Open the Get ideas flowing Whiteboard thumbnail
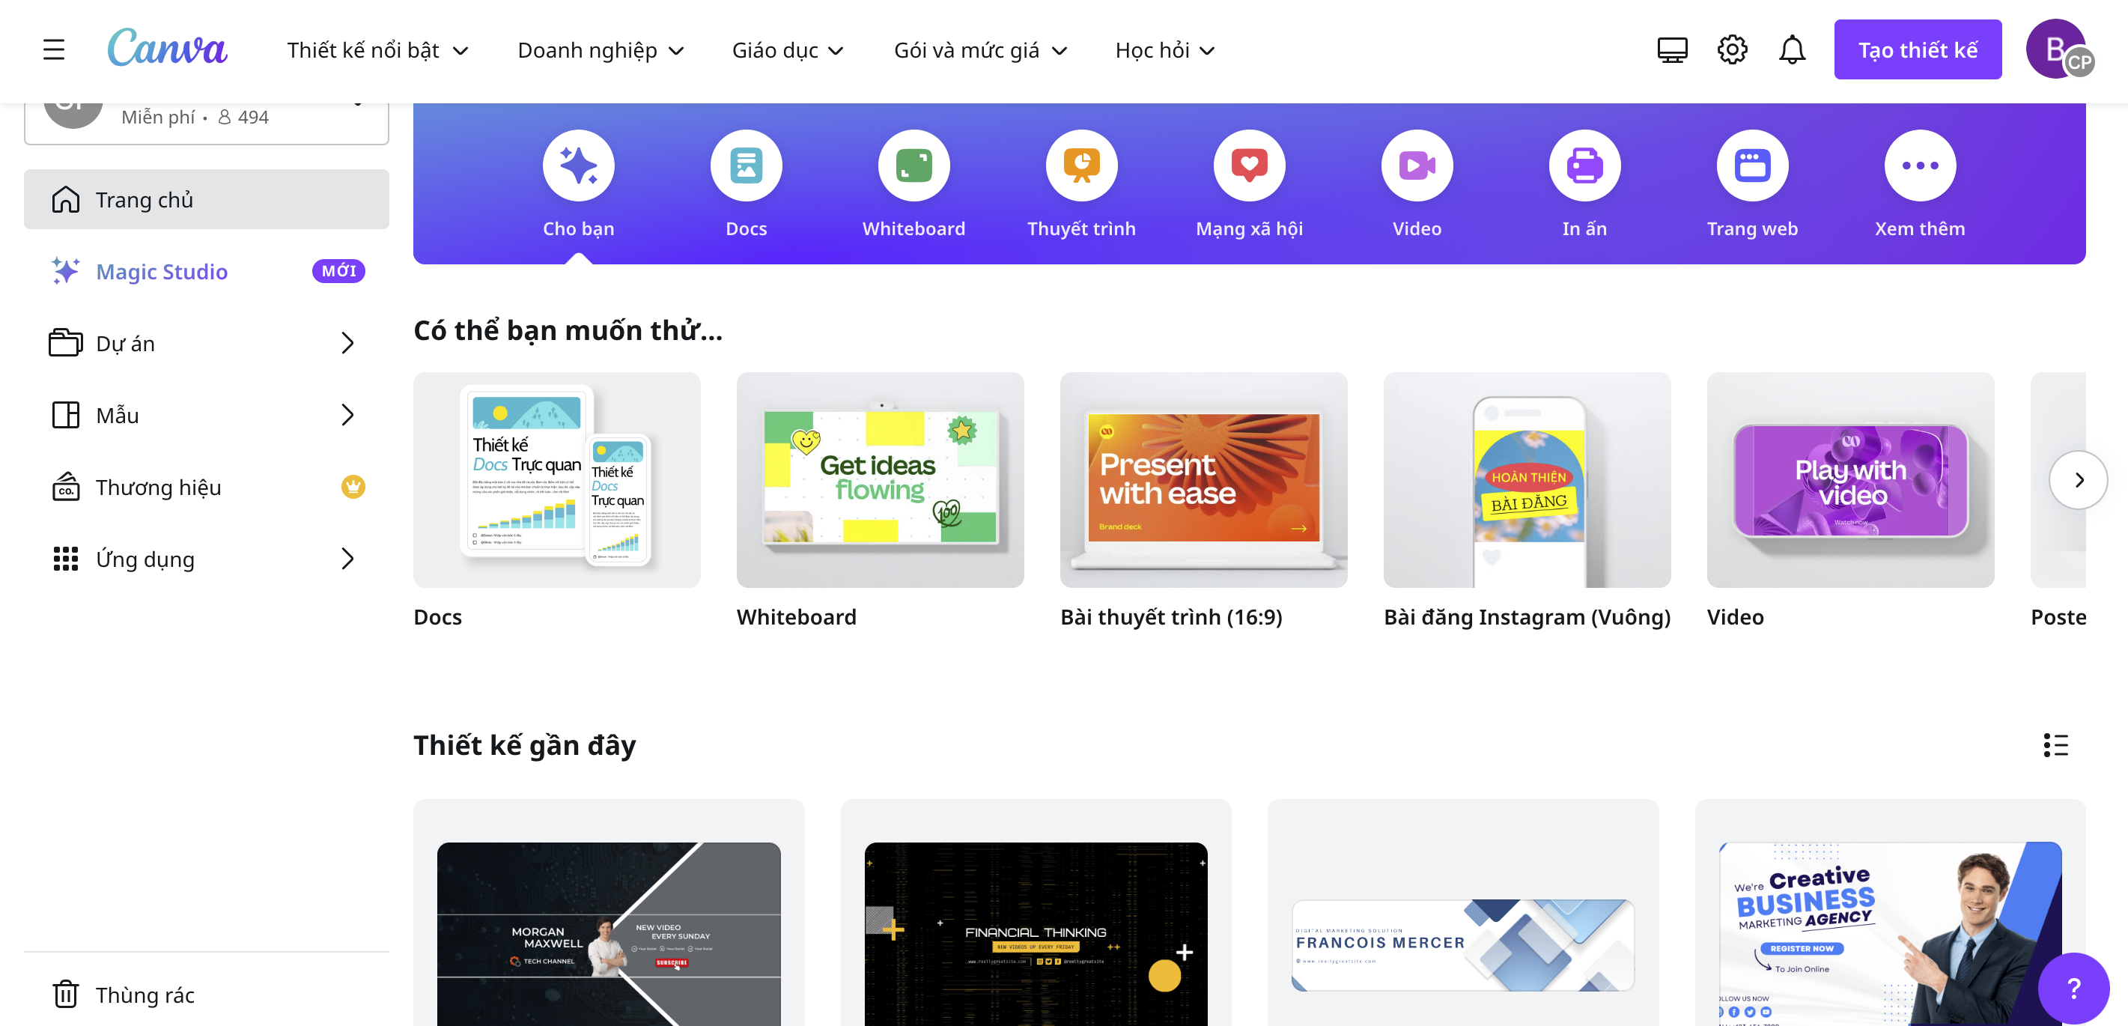Screen dimensions: 2128x1026 [x=880, y=479]
